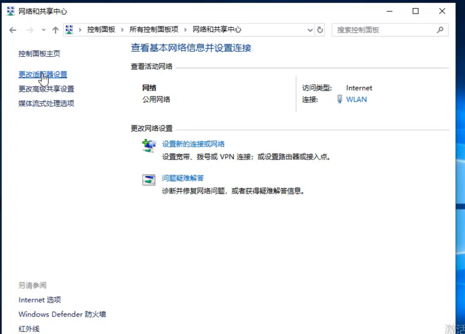Click the Back navigation arrow
The height and width of the screenshot is (334, 465).
[x=13, y=30]
